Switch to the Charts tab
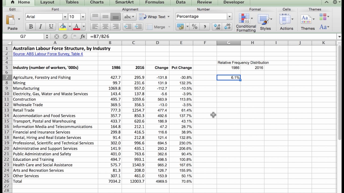Viewport: 344px width, 193px height. [97, 2]
